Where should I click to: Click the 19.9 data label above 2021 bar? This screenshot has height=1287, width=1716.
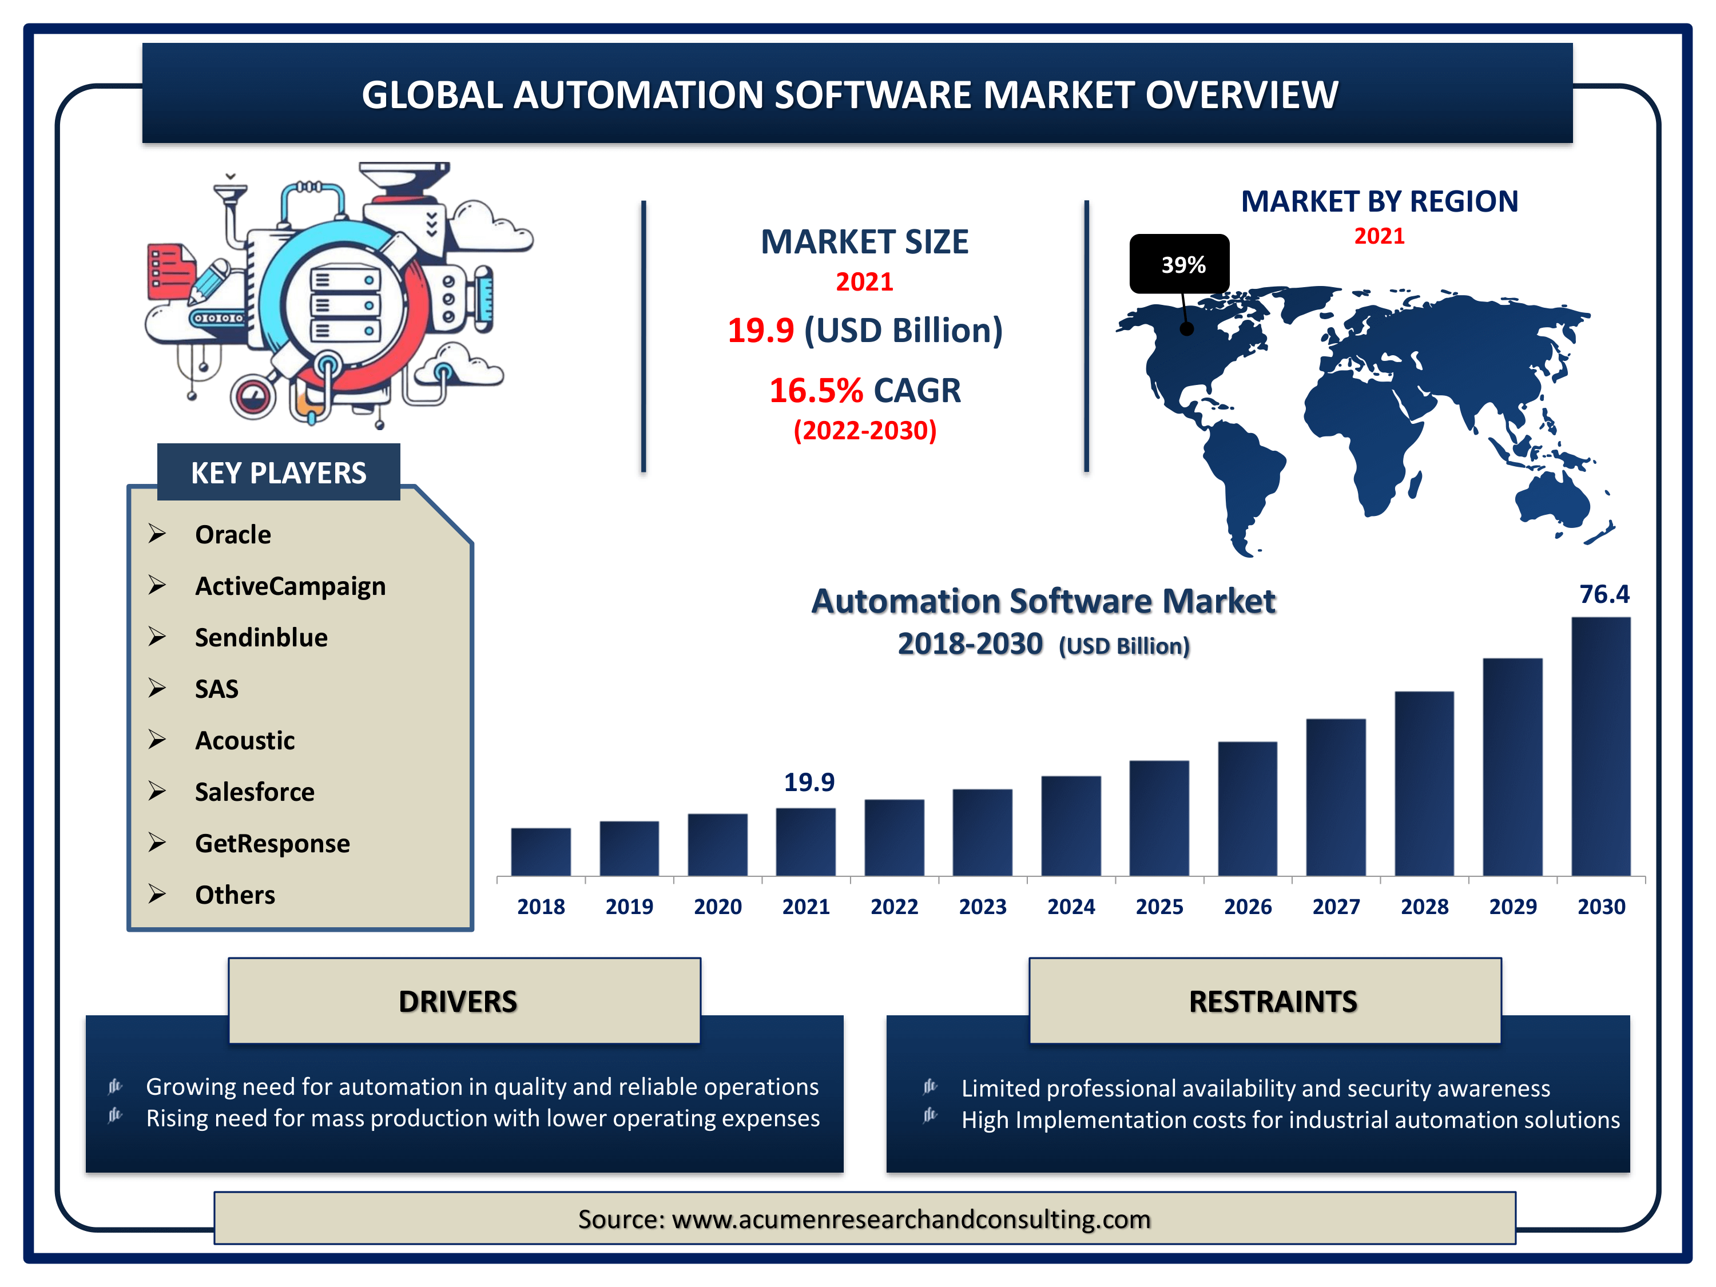pos(809,782)
